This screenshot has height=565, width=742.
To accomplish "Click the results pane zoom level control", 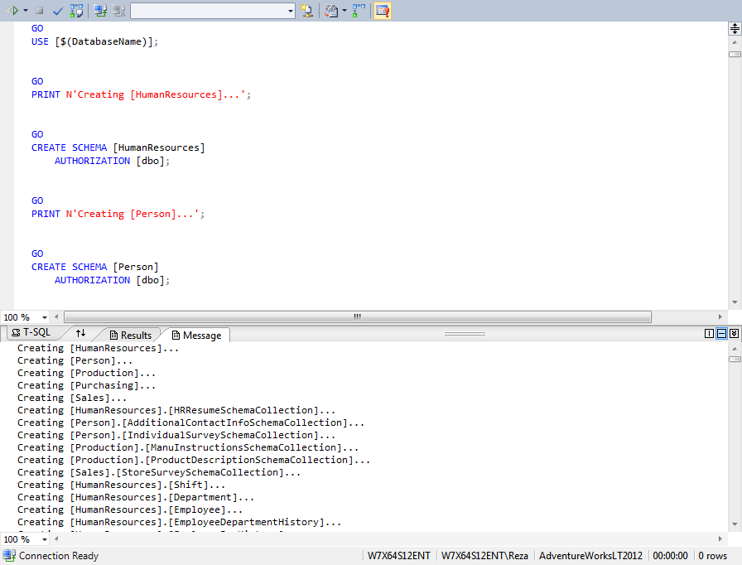I will (x=25, y=538).
